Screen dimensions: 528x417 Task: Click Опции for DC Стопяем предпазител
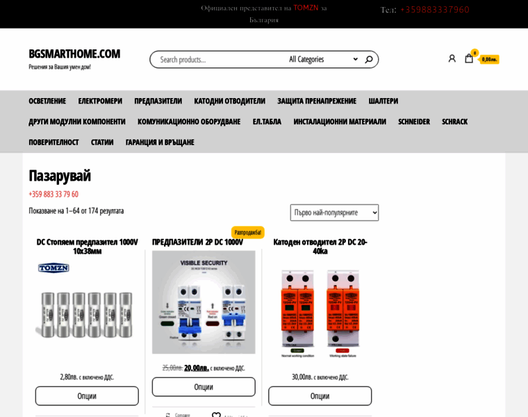[x=87, y=396]
